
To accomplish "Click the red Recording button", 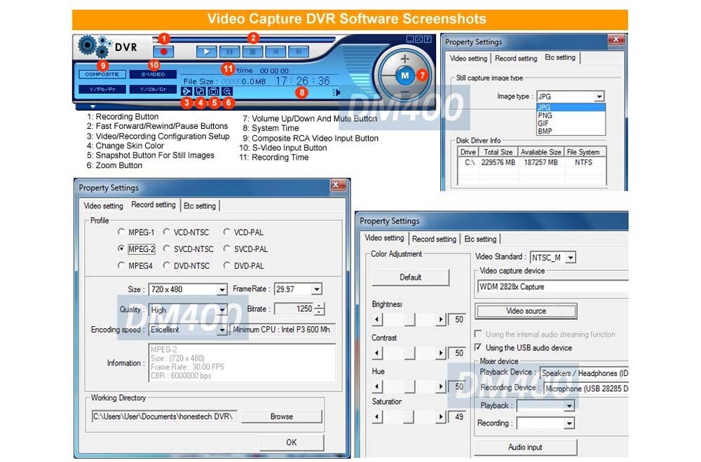I will tap(165, 50).
